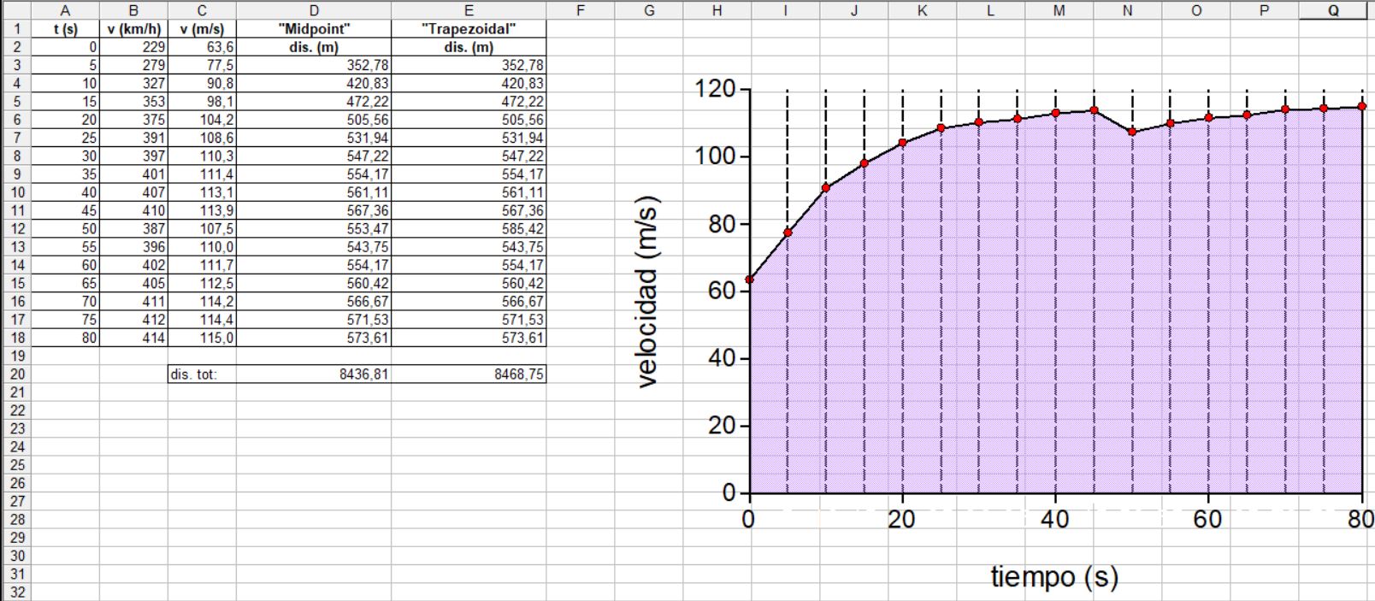Select column A header

click(x=65, y=10)
